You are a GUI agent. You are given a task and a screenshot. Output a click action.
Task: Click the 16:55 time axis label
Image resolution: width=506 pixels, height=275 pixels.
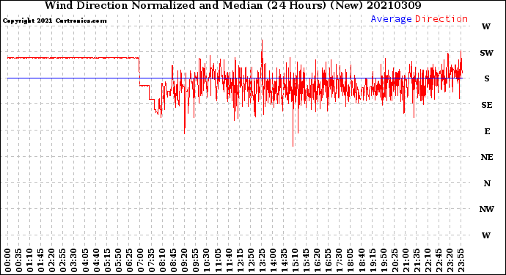329,260
